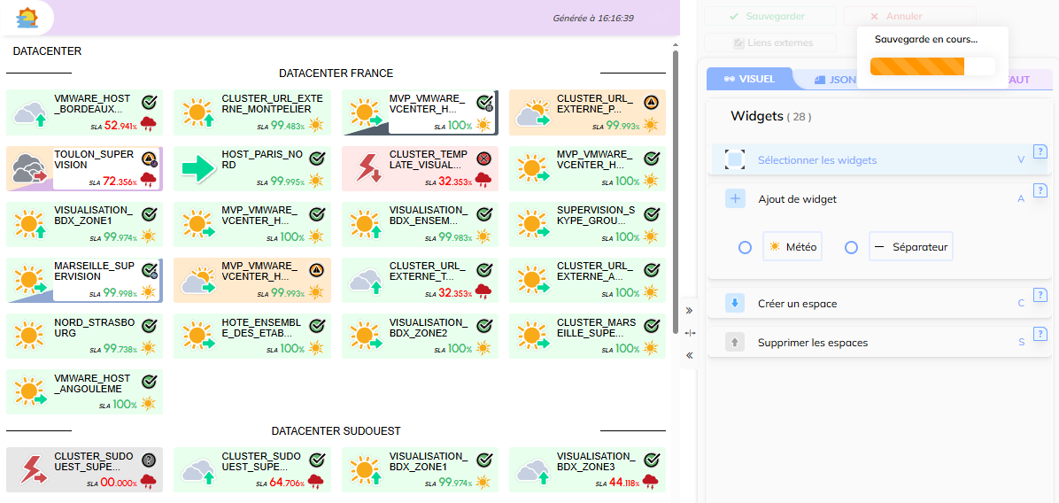Select the Météo radio button
This screenshot has width=1059, height=503.
pyautogui.click(x=746, y=248)
